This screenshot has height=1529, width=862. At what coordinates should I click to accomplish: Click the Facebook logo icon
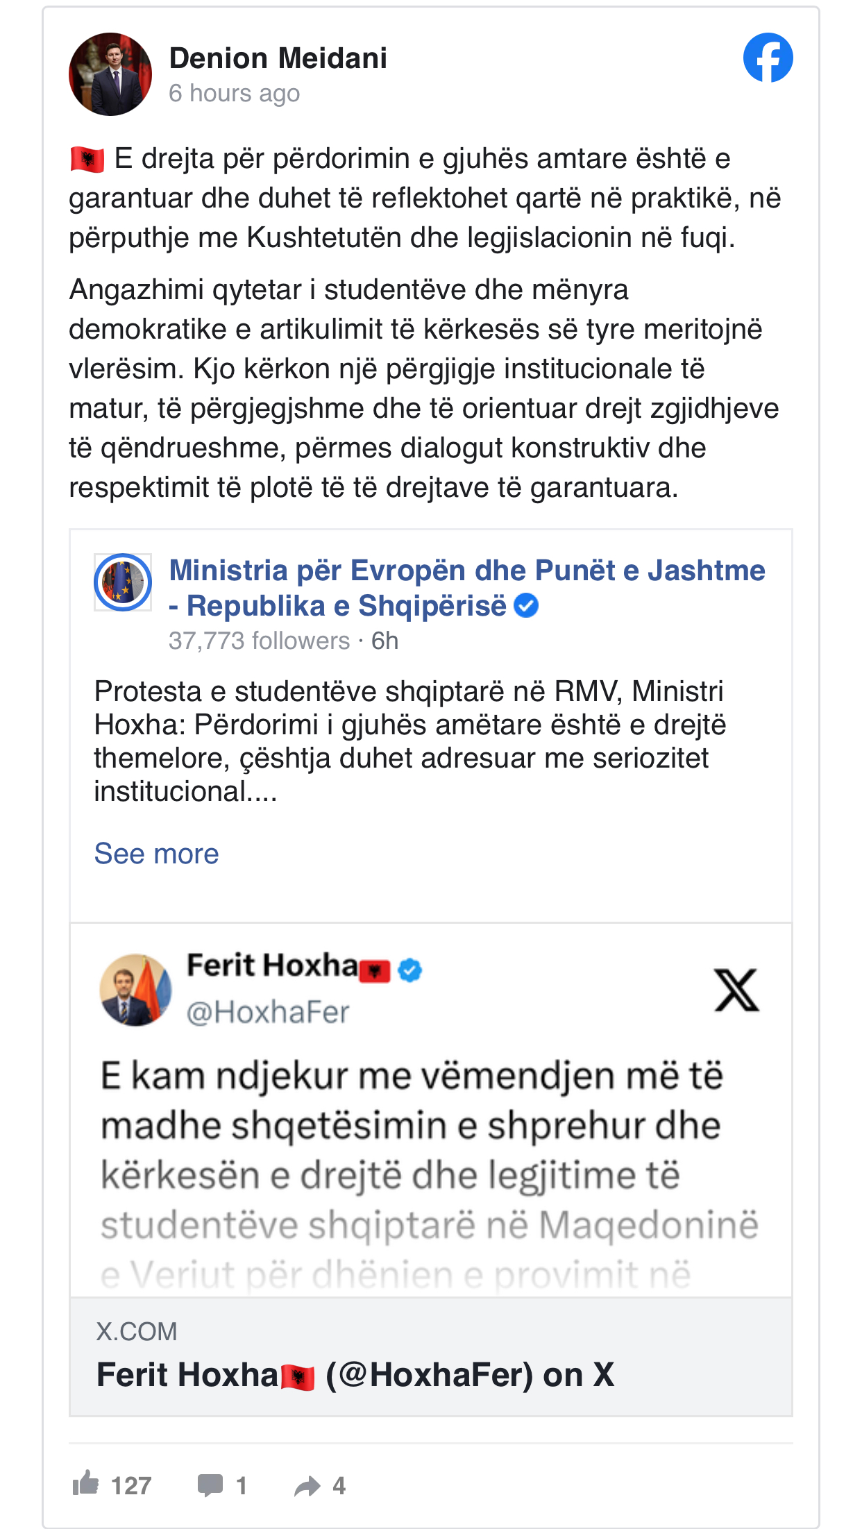pyautogui.click(x=768, y=58)
